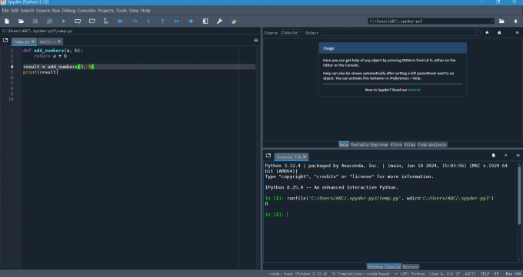Interrupt the kernel in the console pane
Screen dimensions: 523x277
[505, 156]
